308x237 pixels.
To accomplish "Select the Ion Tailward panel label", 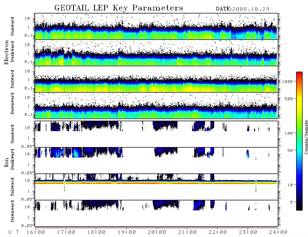I will [12, 187].
